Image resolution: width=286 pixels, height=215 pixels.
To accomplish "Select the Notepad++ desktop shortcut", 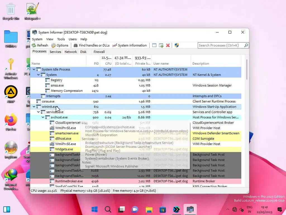I will (x=32, y=11).
